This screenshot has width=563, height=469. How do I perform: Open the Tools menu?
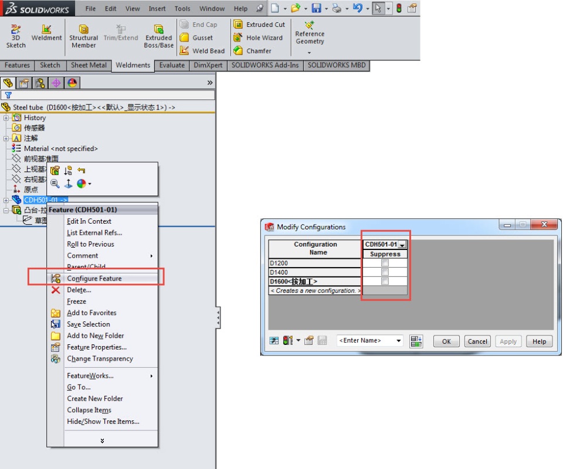(x=182, y=9)
